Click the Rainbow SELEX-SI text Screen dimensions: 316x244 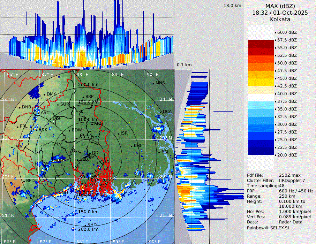pyautogui.click(x=268, y=228)
